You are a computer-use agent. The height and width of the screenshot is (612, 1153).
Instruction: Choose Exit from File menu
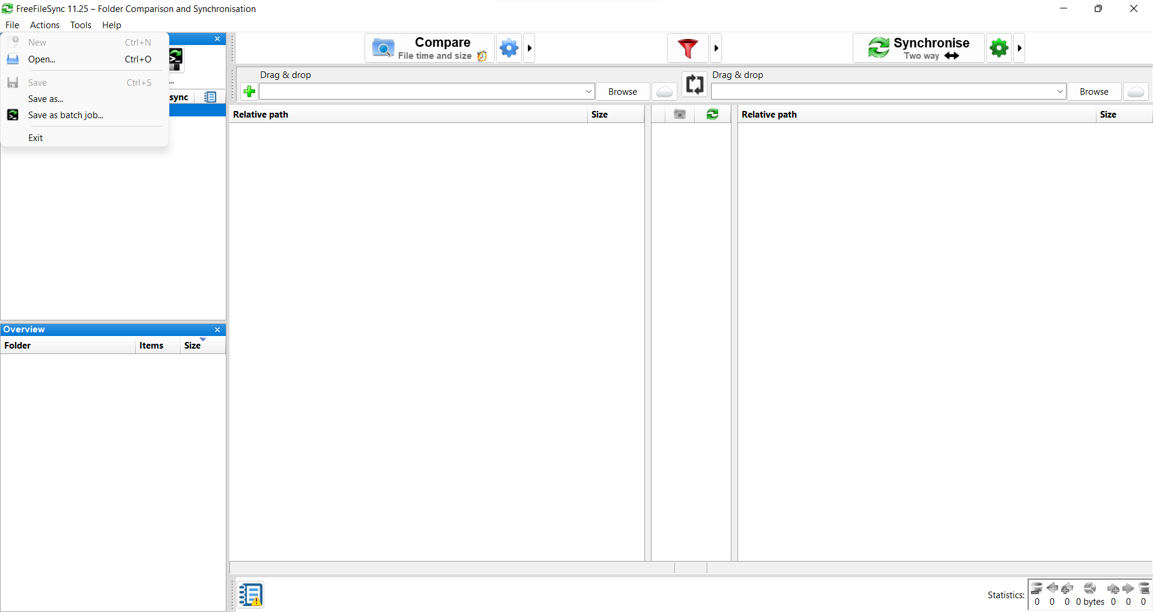(x=85, y=138)
